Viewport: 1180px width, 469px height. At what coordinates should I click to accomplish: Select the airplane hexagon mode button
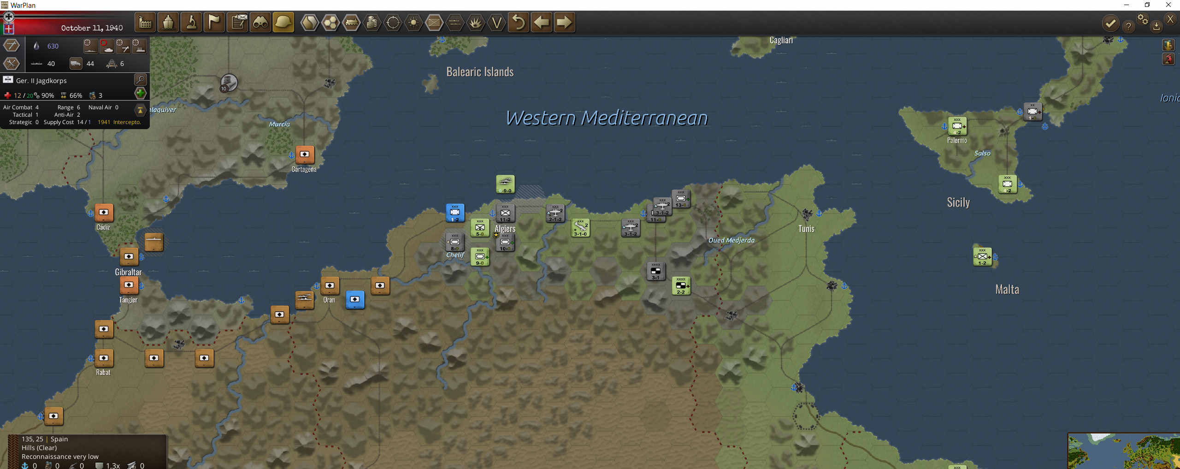click(x=12, y=45)
